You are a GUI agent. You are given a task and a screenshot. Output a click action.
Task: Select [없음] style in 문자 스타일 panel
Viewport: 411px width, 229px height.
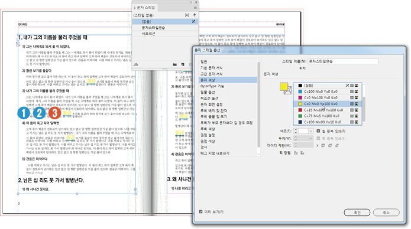click(164, 21)
